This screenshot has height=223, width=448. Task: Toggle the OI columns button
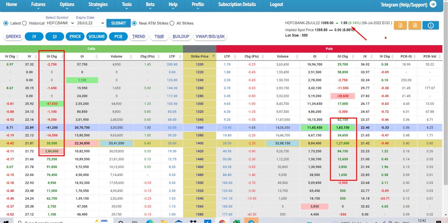coord(55,37)
